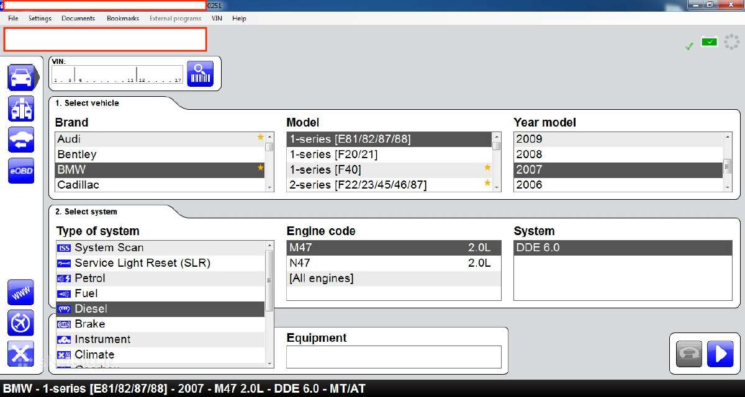The height and width of the screenshot is (397, 745).
Task: Select engine code M47 2.0L
Action: tap(394, 248)
